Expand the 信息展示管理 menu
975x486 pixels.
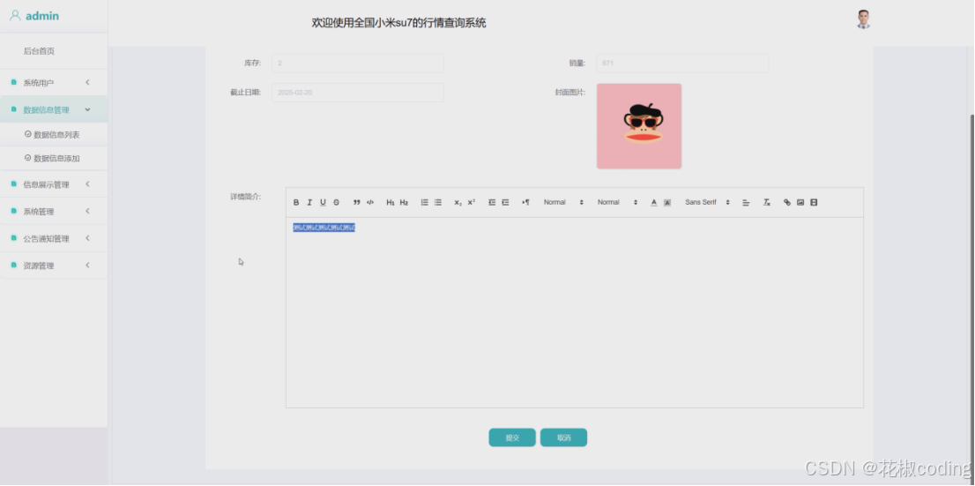tap(54, 184)
